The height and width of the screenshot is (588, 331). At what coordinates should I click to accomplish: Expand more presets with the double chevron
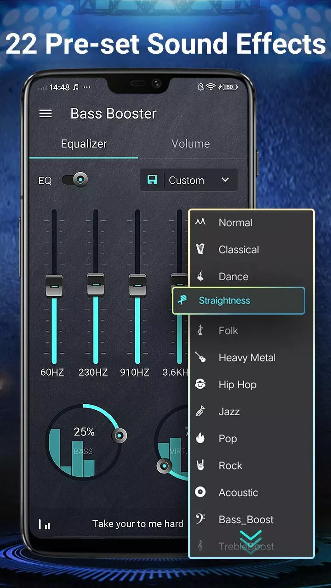coord(251,541)
